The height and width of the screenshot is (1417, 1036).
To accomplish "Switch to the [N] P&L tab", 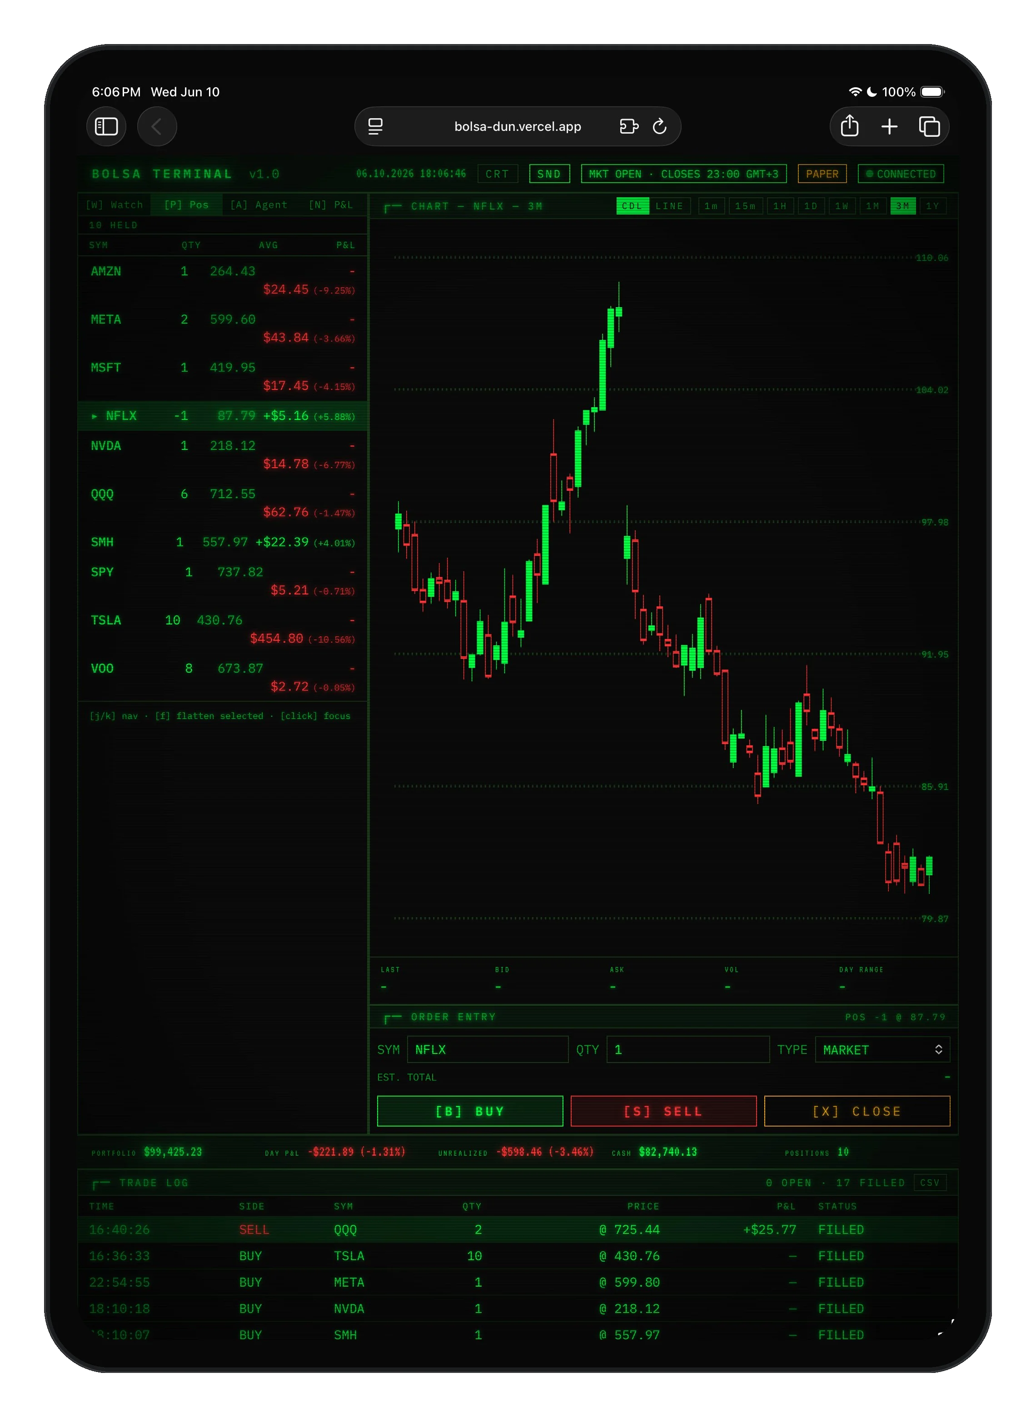I will click(x=330, y=205).
